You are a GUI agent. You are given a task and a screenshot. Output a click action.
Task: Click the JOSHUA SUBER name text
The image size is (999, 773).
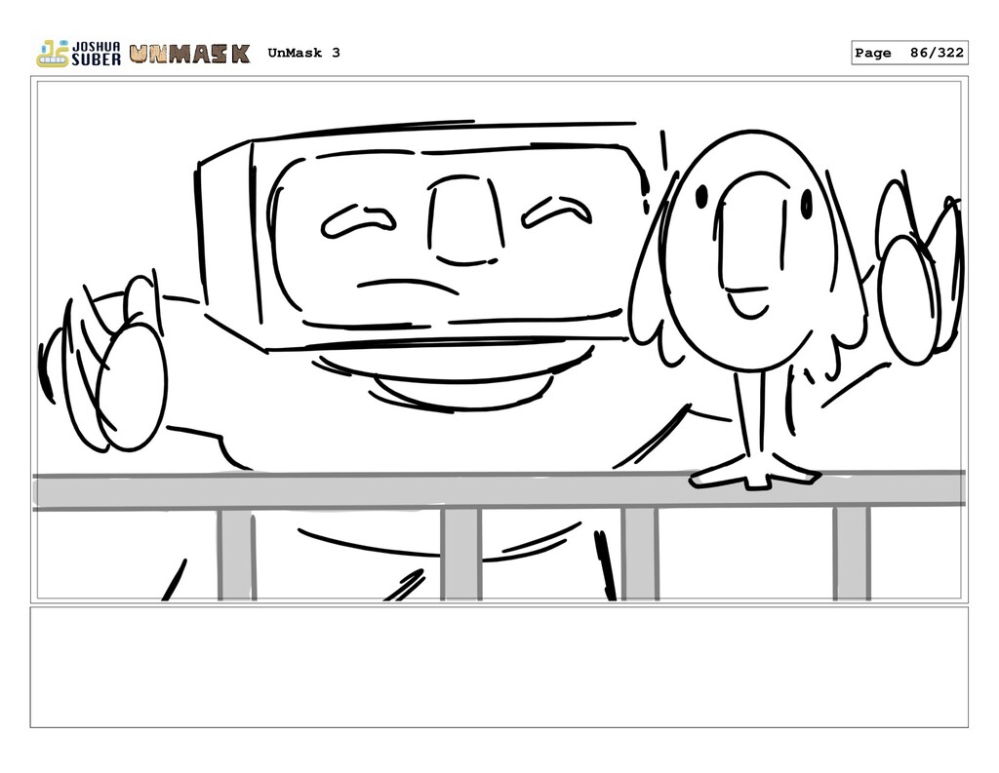96,54
